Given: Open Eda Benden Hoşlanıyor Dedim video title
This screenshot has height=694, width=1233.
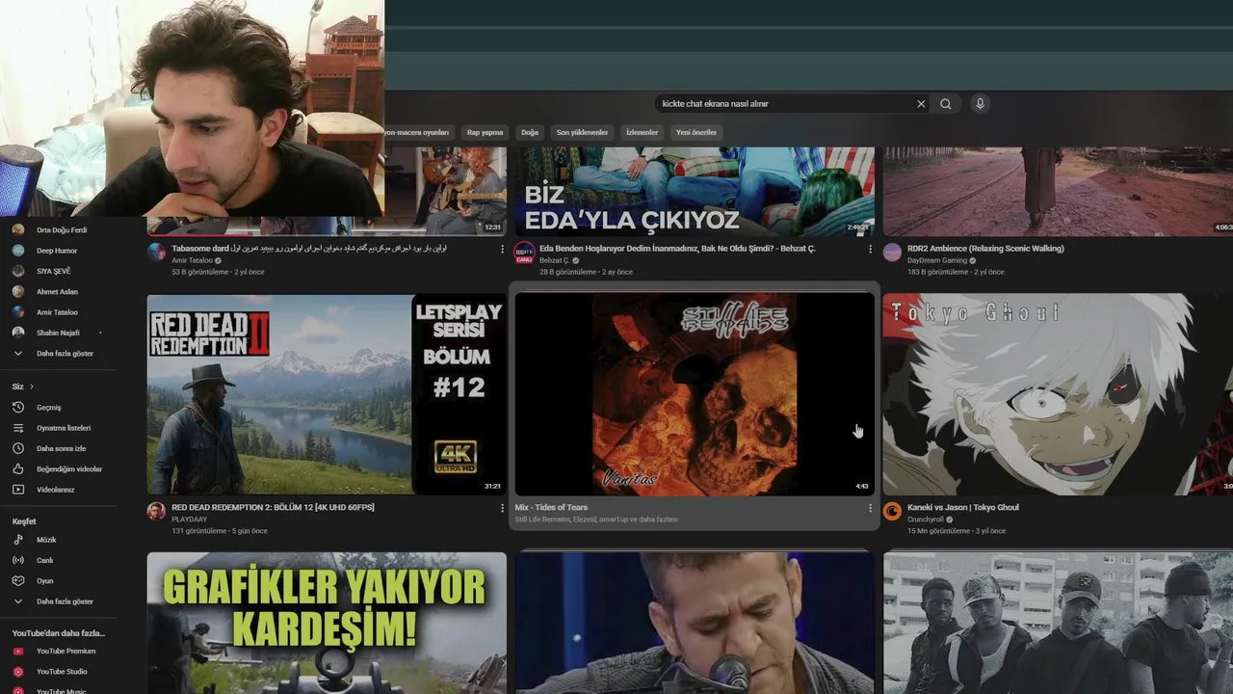Looking at the screenshot, I should point(677,249).
